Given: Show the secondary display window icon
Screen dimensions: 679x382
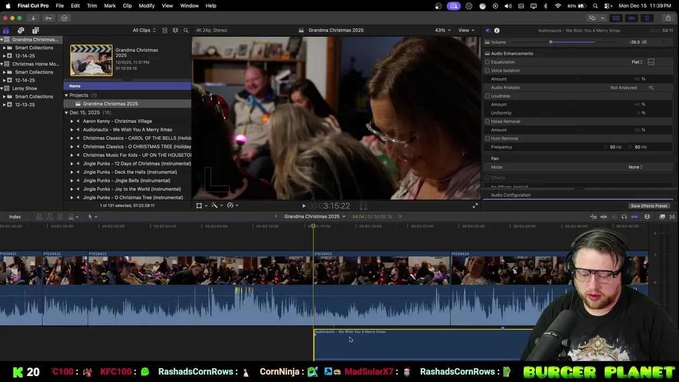Looking at the screenshot, I should (593, 18).
